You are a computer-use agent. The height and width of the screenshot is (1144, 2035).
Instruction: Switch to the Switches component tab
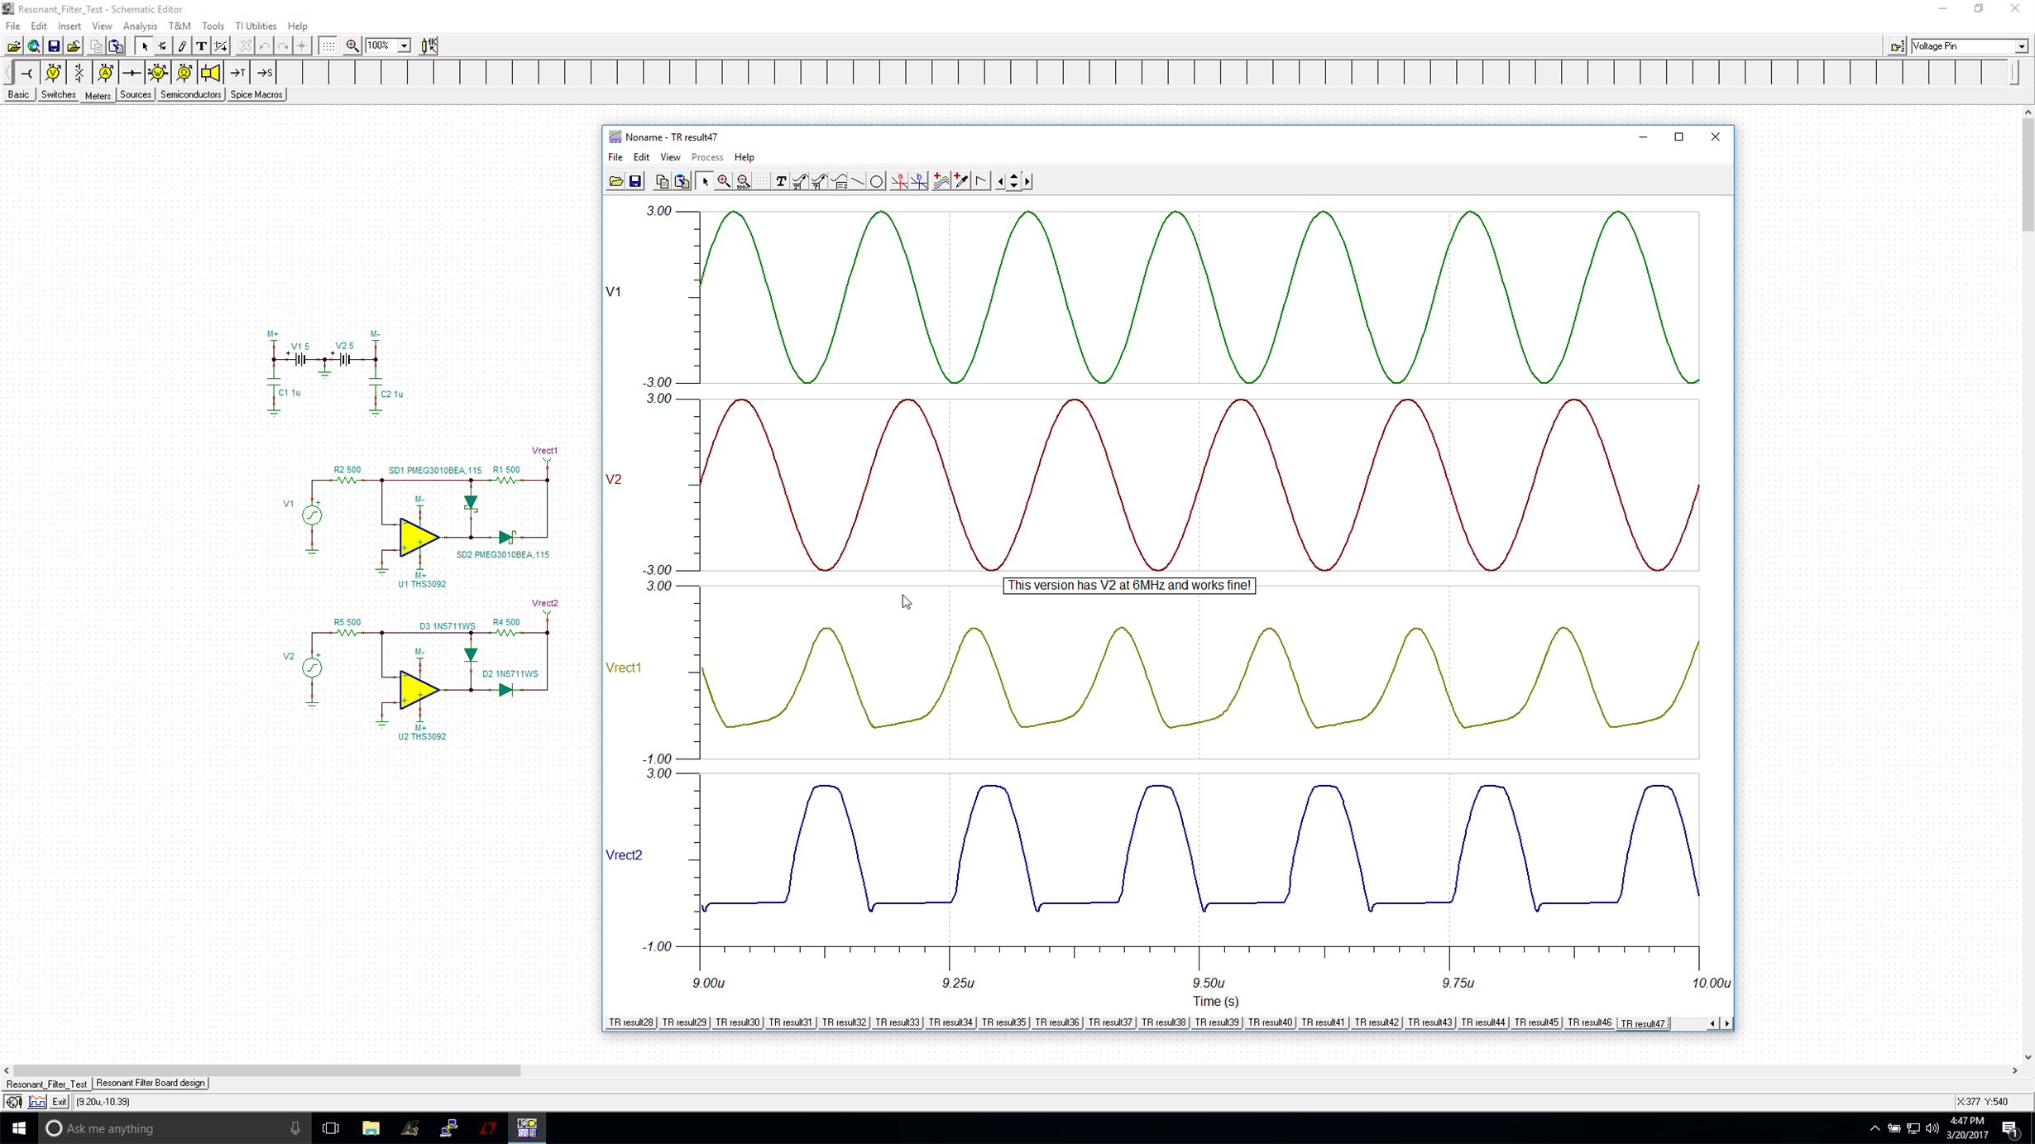coord(58,95)
